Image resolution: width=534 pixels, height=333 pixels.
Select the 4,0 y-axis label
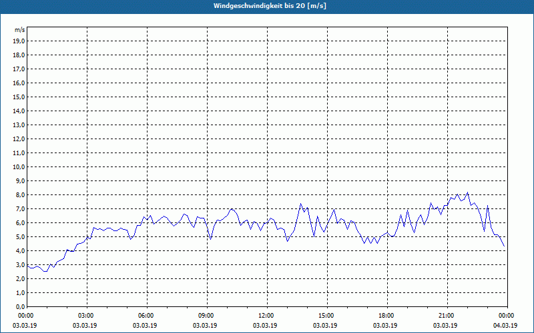pos(20,251)
